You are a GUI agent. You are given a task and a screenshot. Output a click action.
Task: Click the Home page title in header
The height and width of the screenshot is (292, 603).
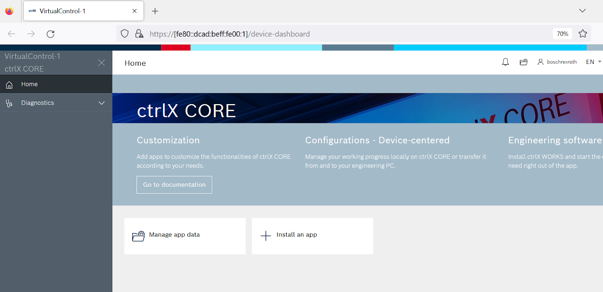pyautogui.click(x=135, y=63)
